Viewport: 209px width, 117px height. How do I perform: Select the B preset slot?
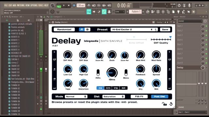(88, 30)
